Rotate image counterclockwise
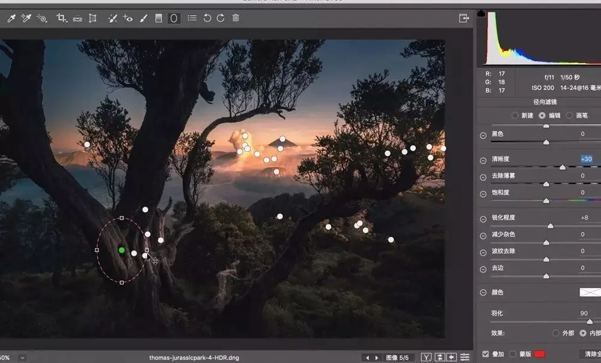Image resolution: width=601 pixels, height=363 pixels. pyautogui.click(x=207, y=18)
